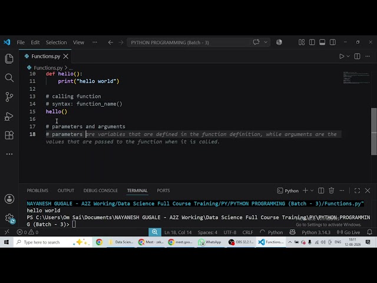Change language mode Python in status bar
The height and width of the screenshot is (283, 377).
click(275, 232)
